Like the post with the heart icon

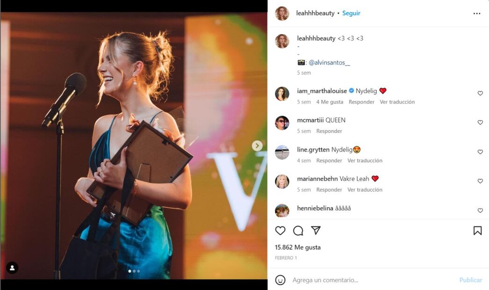(x=280, y=231)
